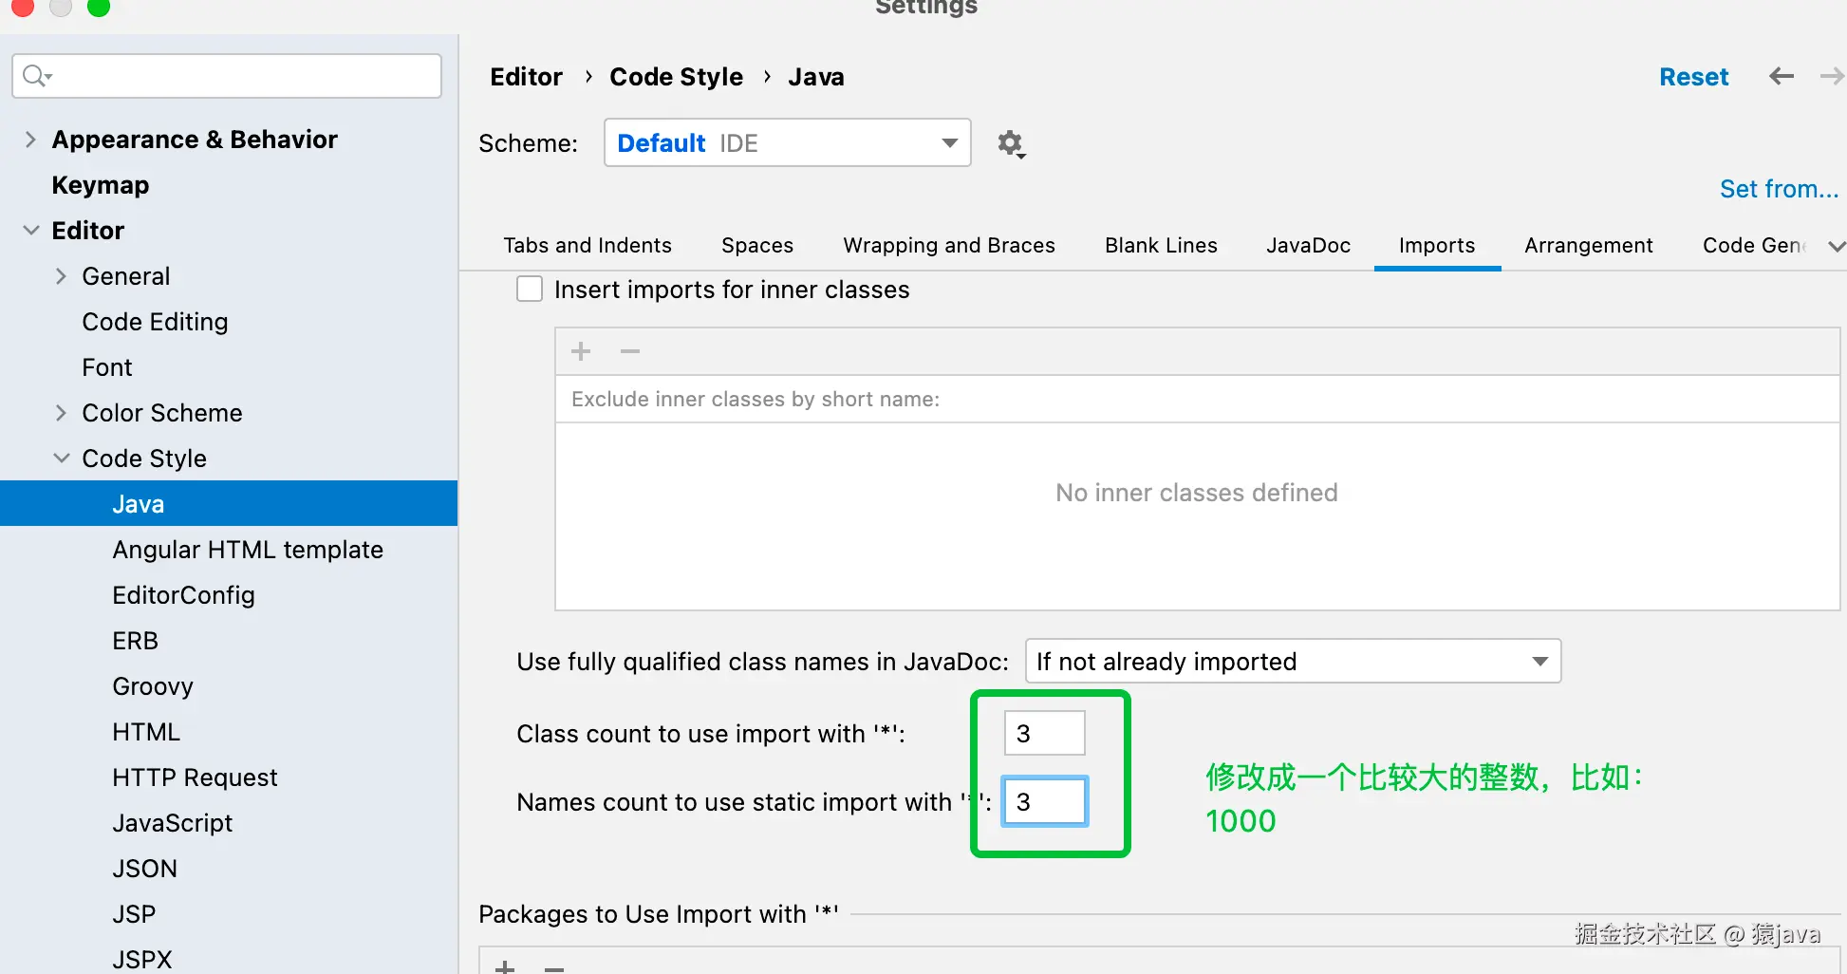This screenshot has width=1847, height=974.
Task: Open the Blank Lines tab
Action: [x=1160, y=245]
